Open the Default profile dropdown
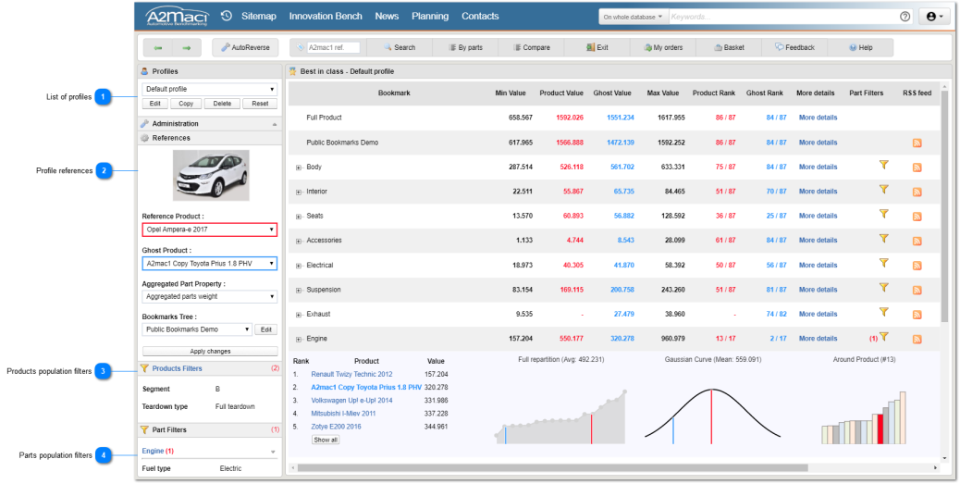This screenshot has width=960, height=484. tap(209, 89)
